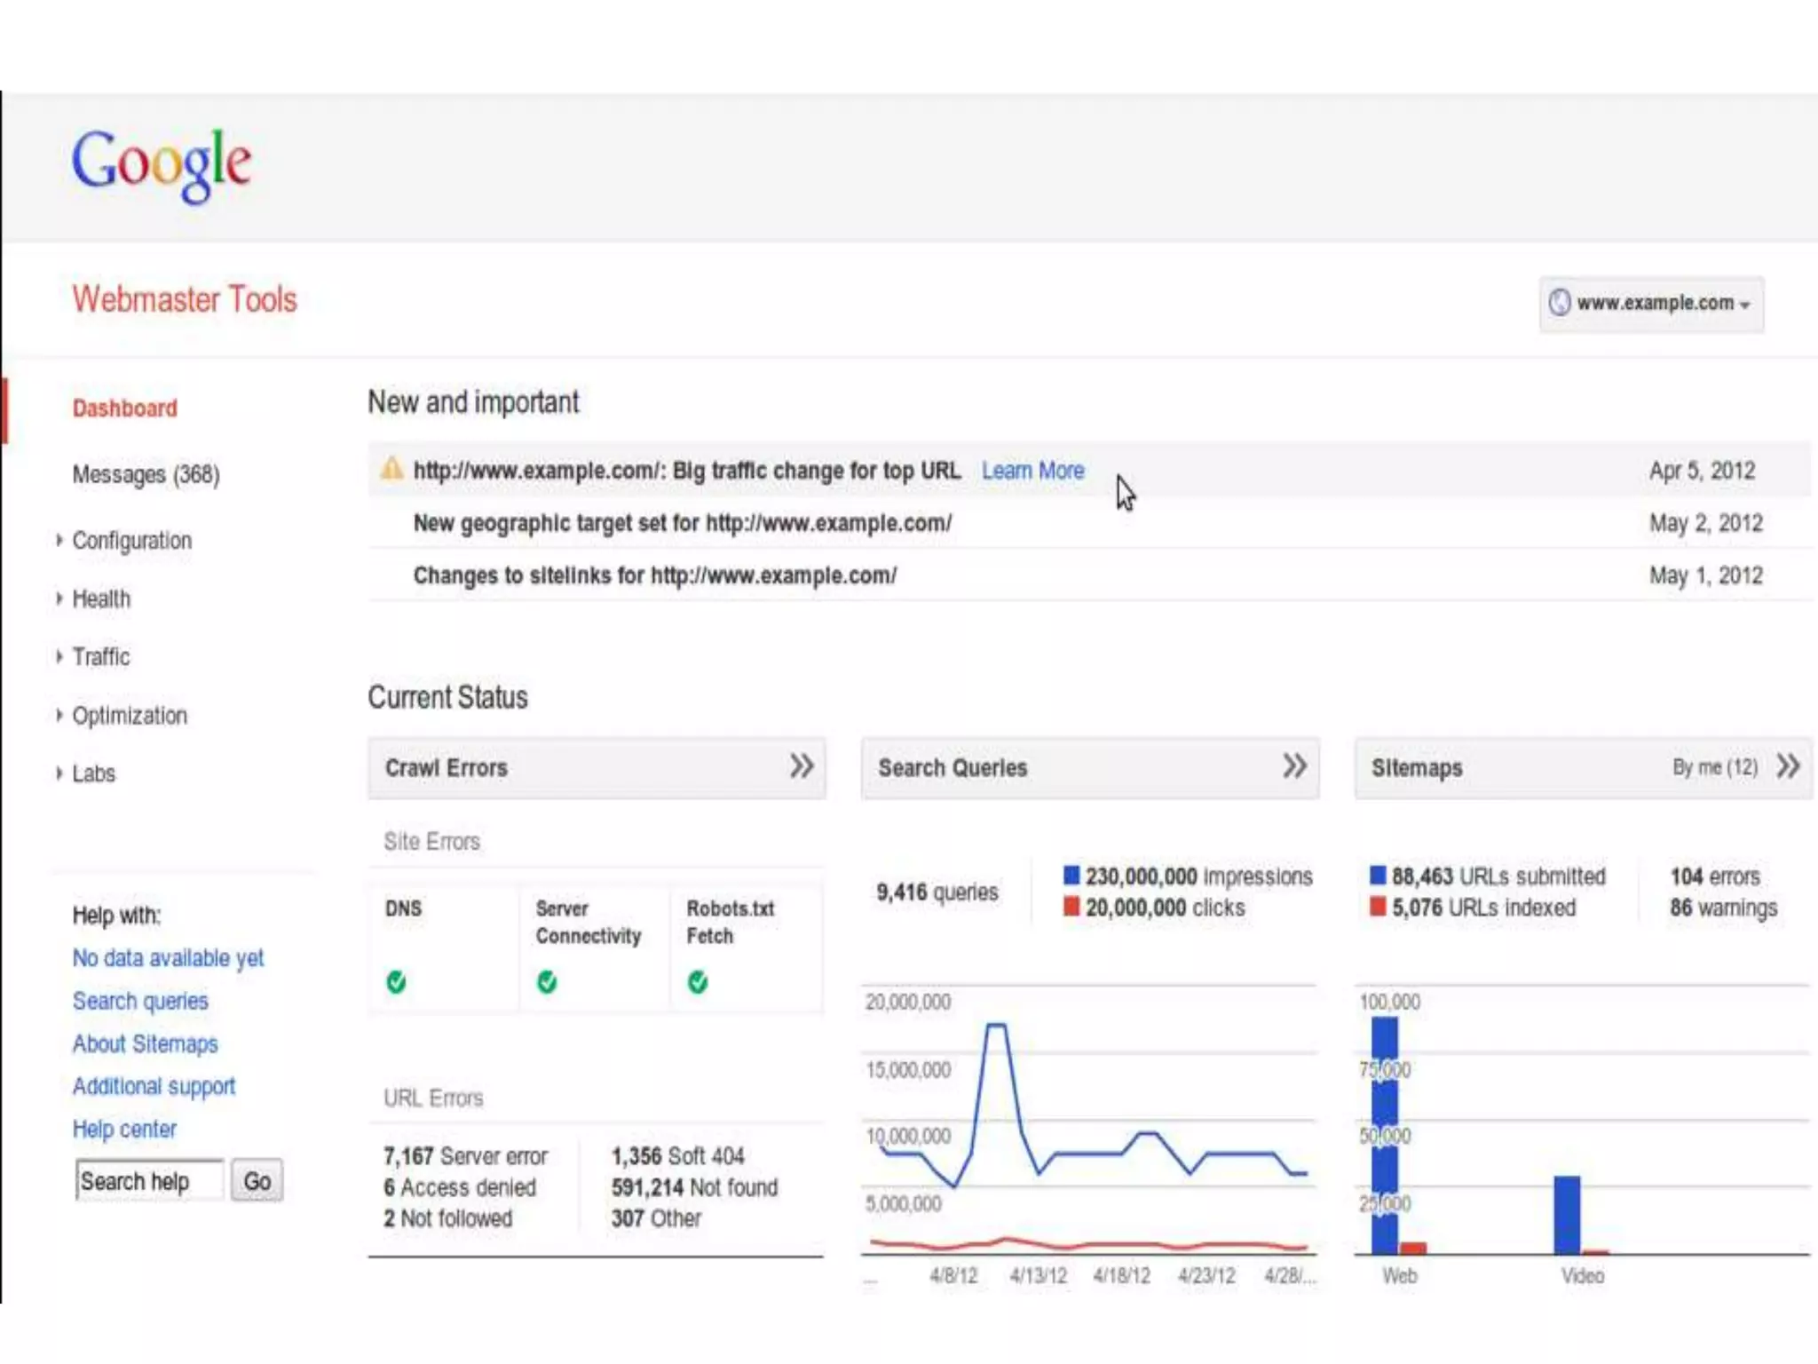The image size is (1818, 1364).
Task: Open the www.example.com site selector dropdown
Action: (1652, 304)
